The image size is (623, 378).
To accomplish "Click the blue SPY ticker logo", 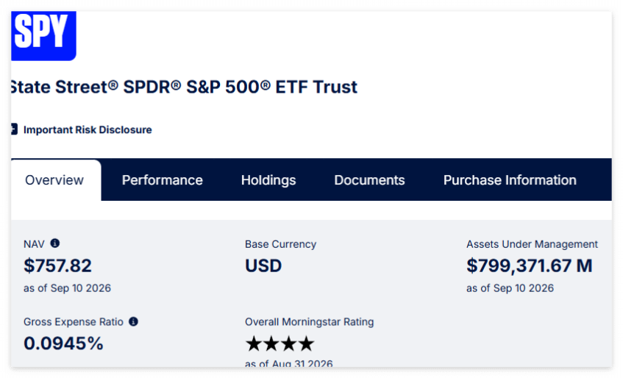I will 43,36.
